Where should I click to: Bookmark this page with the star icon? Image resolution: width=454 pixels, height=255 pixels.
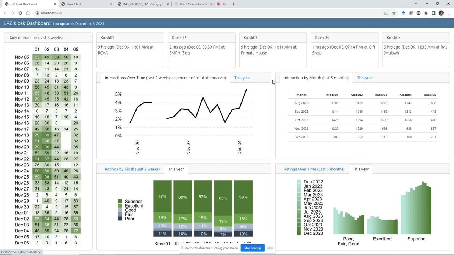tap(394, 13)
